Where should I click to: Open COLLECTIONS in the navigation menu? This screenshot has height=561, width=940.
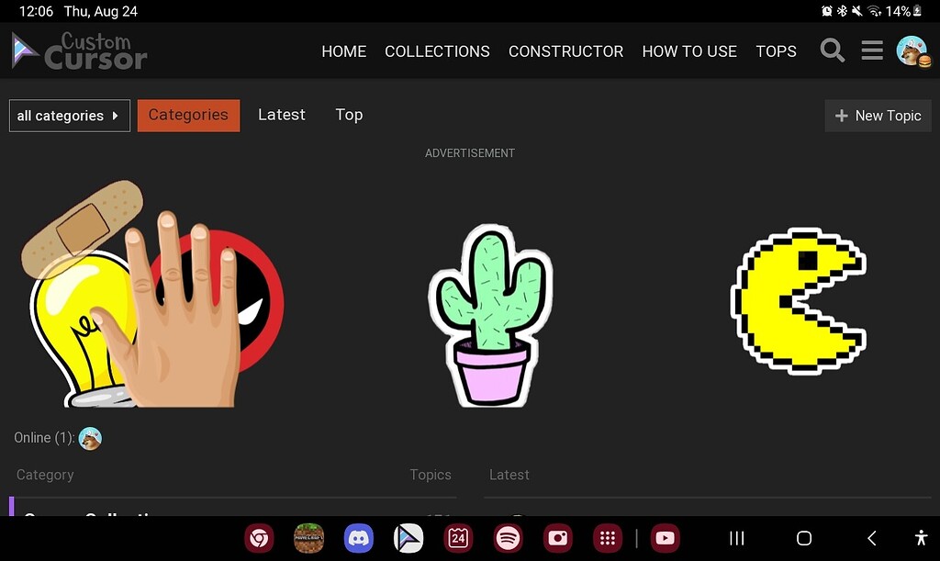(x=437, y=51)
